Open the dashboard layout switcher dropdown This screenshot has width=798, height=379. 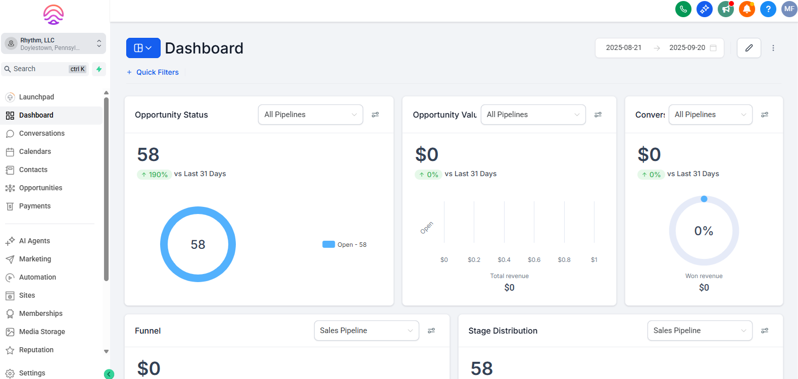(143, 48)
